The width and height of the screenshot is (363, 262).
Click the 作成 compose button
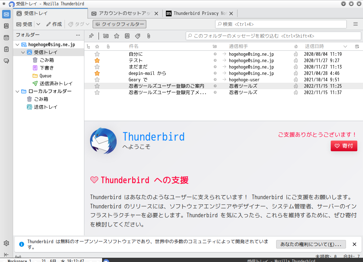click(54, 24)
